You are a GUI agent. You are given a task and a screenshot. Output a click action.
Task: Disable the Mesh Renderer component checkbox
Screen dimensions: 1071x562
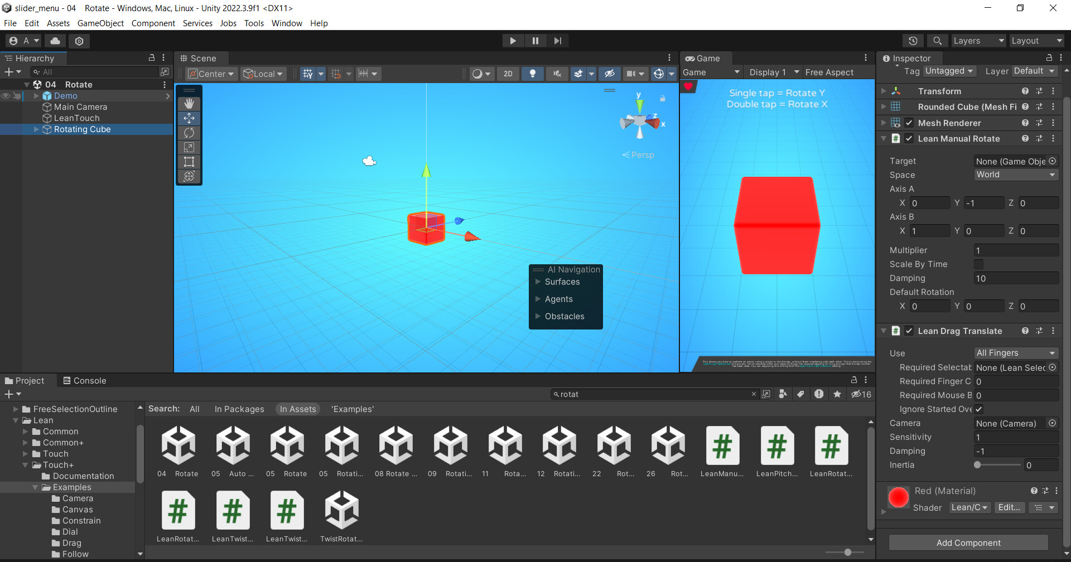tap(909, 123)
